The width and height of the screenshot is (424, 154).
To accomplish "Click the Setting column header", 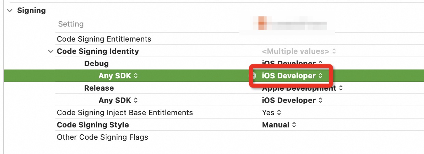I will tap(71, 24).
